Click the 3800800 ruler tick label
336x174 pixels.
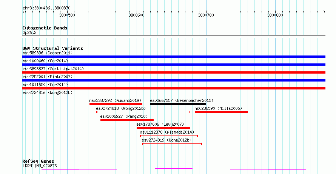pyautogui.click(x=275, y=15)
